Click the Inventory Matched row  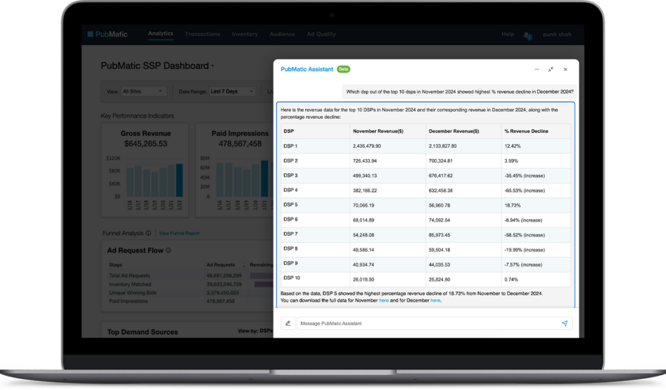189,284
